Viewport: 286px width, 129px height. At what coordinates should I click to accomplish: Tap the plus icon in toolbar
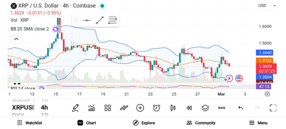tap(140, 108)
